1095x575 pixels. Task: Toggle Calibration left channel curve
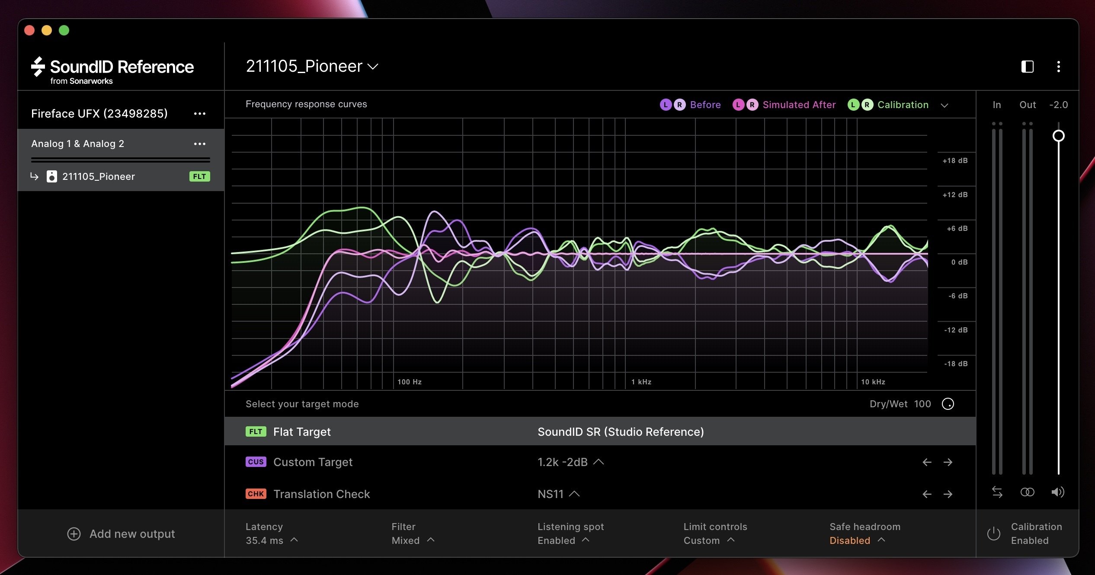[853, 105]
